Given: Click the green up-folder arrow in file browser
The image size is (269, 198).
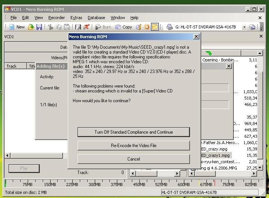Looking at the screenshot, I should tap(209, 53).
